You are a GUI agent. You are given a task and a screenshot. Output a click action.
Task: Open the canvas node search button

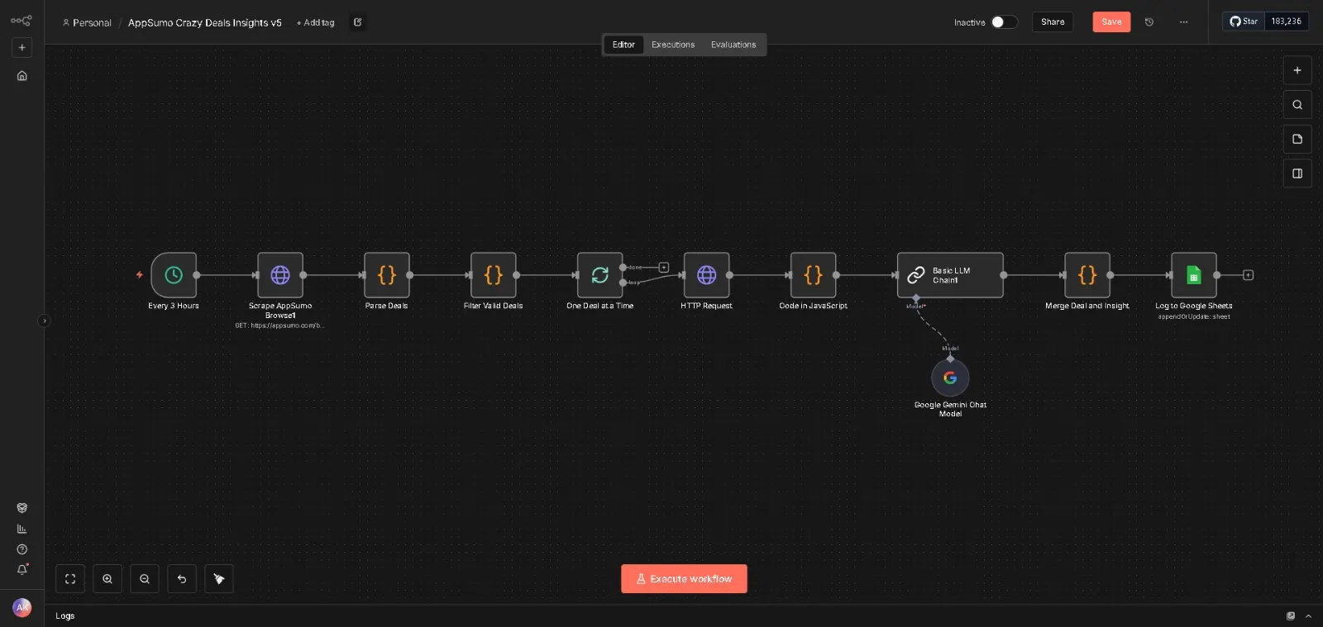(x=1297, y=105)
